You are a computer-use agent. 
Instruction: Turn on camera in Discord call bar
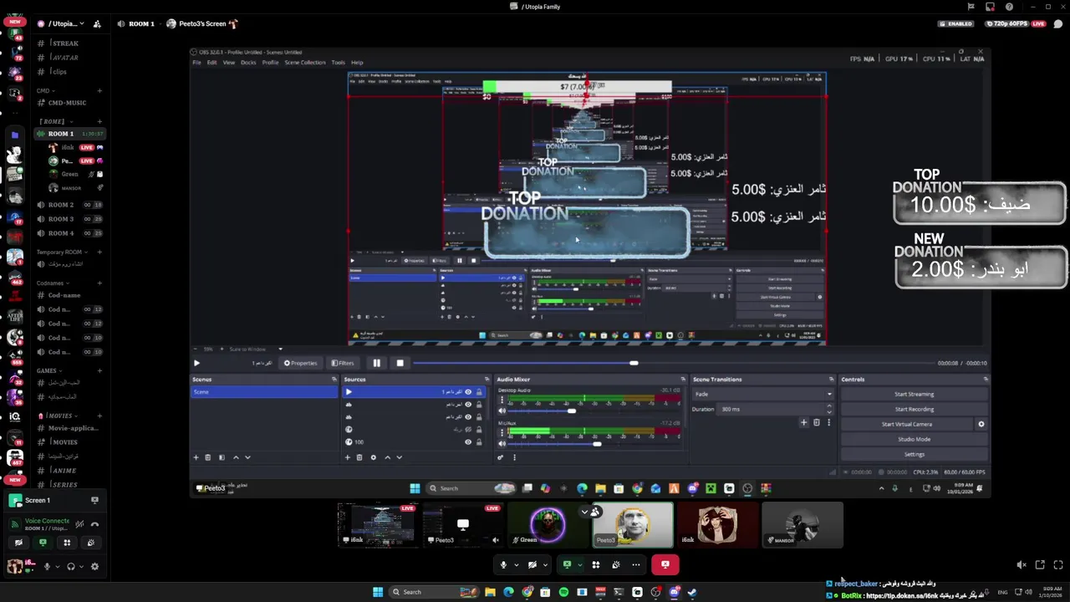532,564
